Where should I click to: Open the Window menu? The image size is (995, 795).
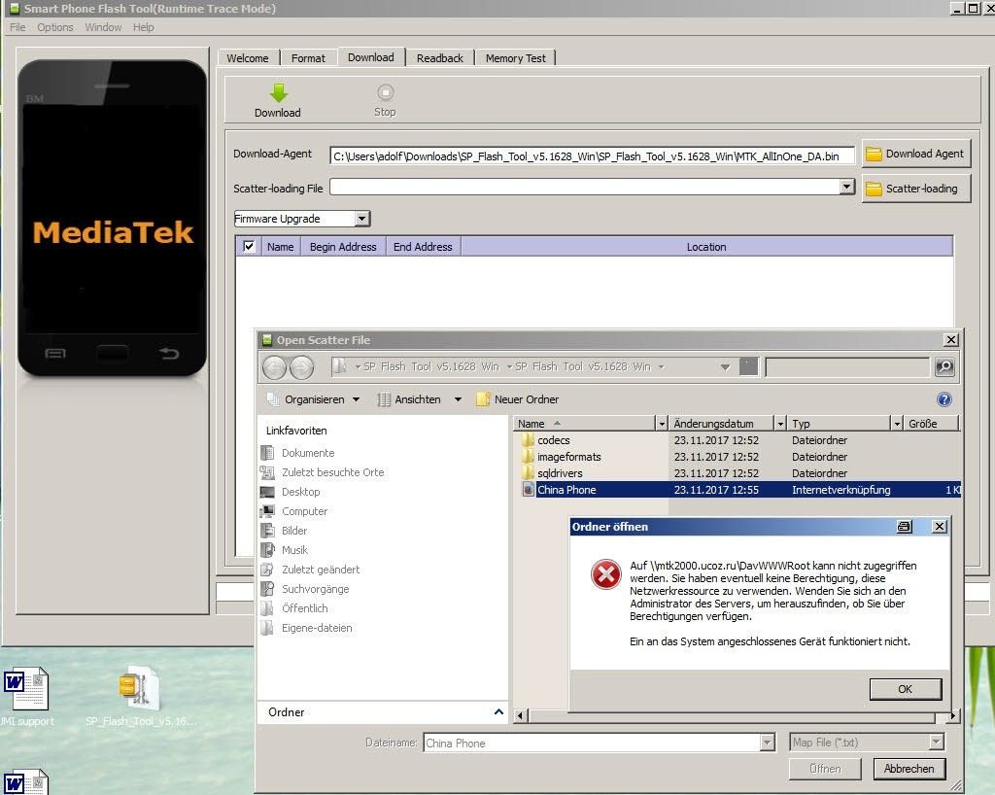tap(103, 27)
